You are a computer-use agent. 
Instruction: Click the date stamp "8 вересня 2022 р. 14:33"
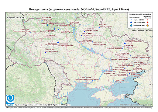click(17, 17)
